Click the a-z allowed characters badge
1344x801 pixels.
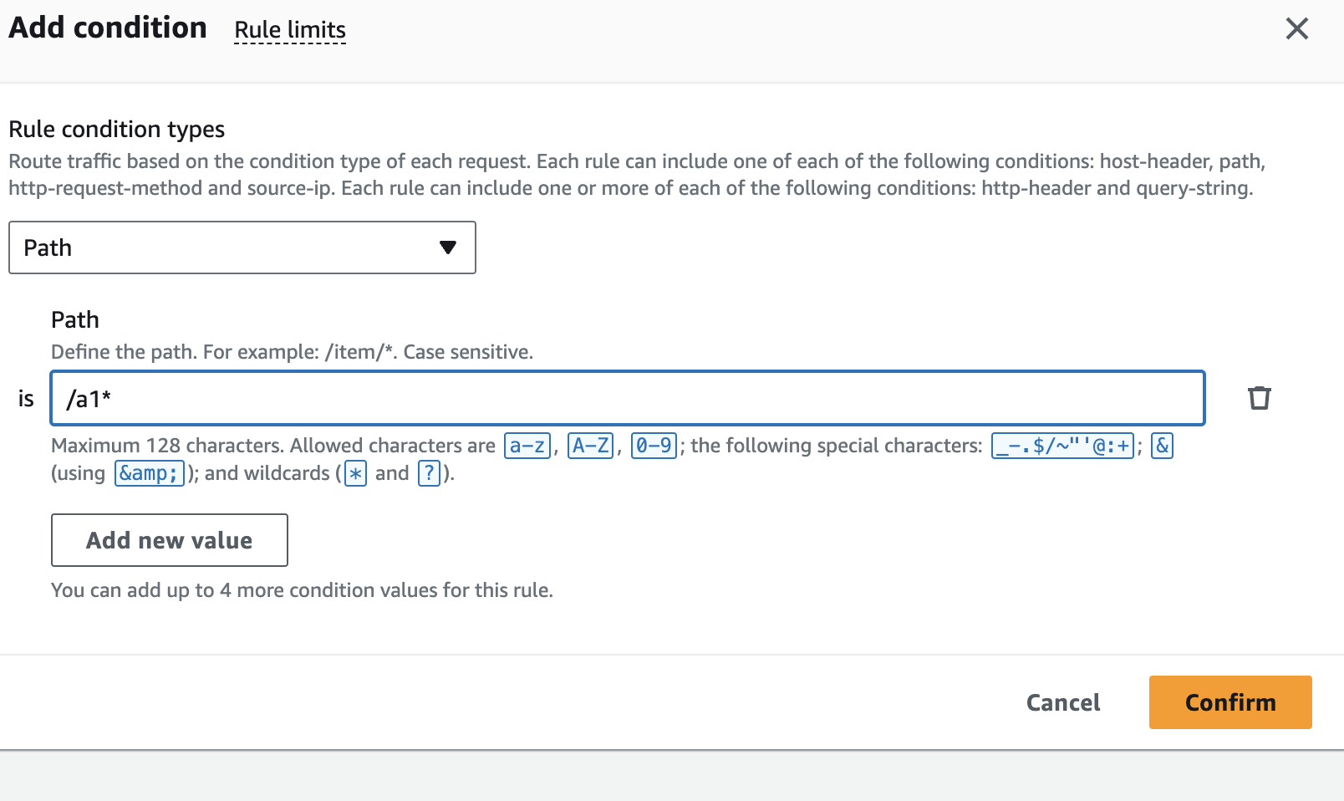[x=528, y=446]
